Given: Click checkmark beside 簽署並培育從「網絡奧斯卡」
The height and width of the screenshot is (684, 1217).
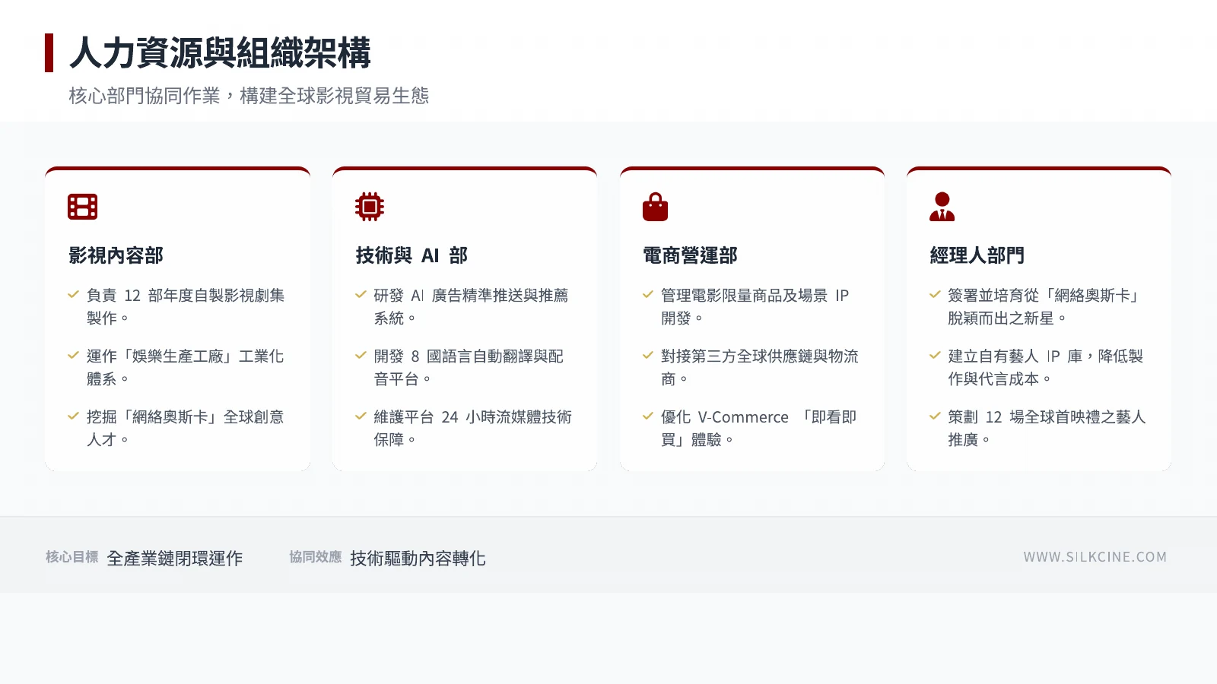Looking at the screenshot, I should [x=936, y=294].
